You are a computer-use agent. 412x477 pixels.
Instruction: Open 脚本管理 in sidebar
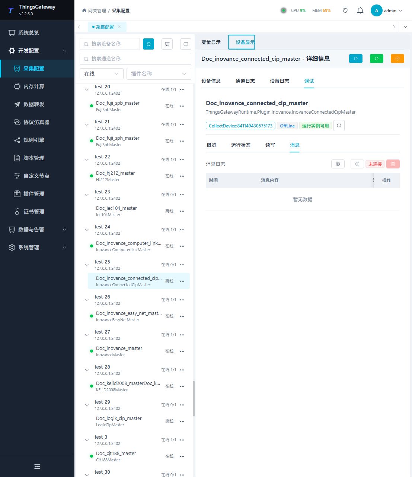(x=37, y=158)
